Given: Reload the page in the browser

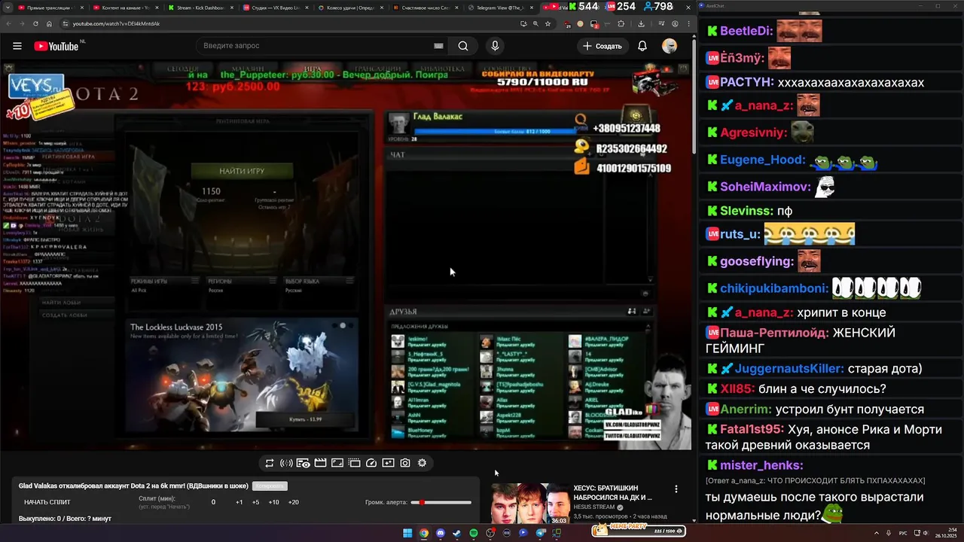Looking at the screenshot, I should tap(35, 23).
